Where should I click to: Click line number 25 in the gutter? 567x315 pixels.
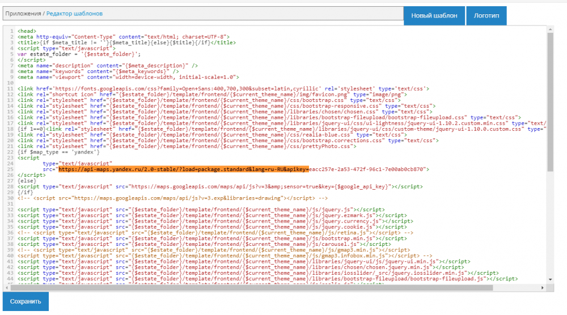pos(10,169)
